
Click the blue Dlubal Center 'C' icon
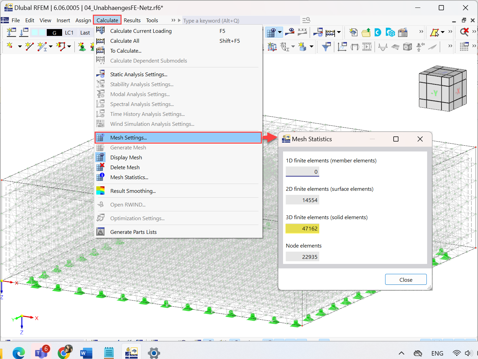(377, 32)
